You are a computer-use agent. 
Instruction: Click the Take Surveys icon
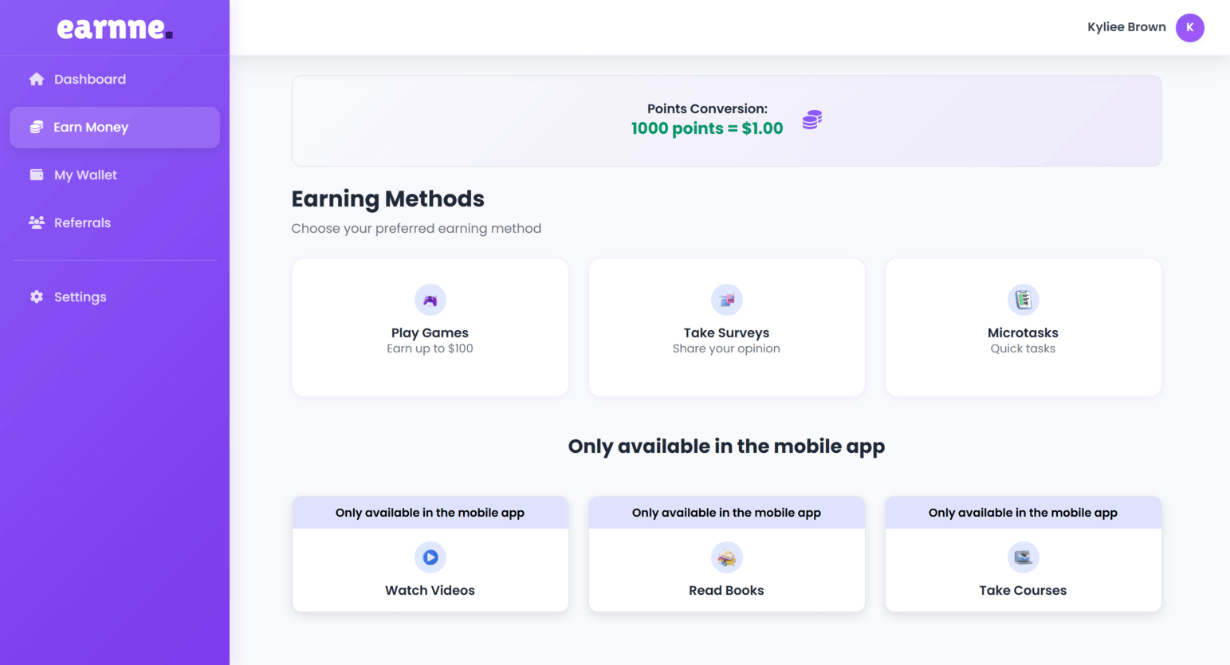coord(726,300)
